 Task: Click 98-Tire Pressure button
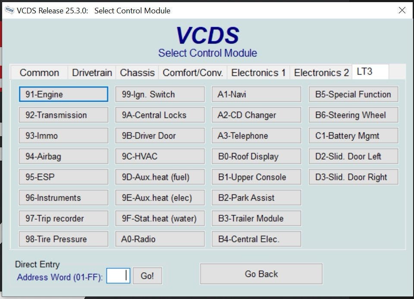click(64, 239)
